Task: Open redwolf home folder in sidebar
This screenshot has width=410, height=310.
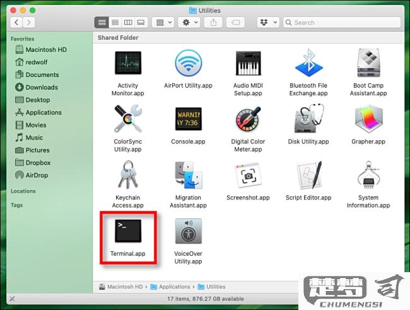Action: tap(32, 62)
